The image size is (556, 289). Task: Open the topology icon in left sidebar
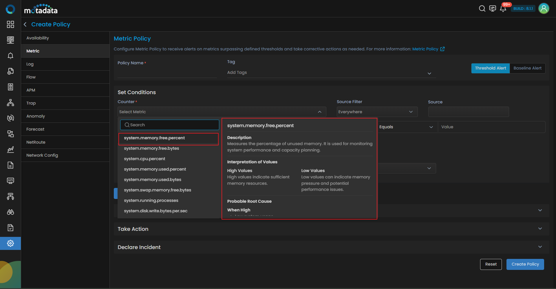coord(10,103)
